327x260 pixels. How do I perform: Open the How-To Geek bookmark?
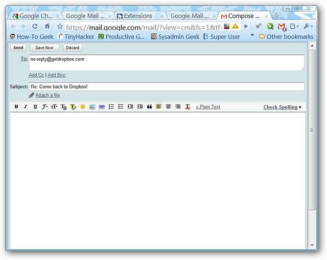point(32,37)
